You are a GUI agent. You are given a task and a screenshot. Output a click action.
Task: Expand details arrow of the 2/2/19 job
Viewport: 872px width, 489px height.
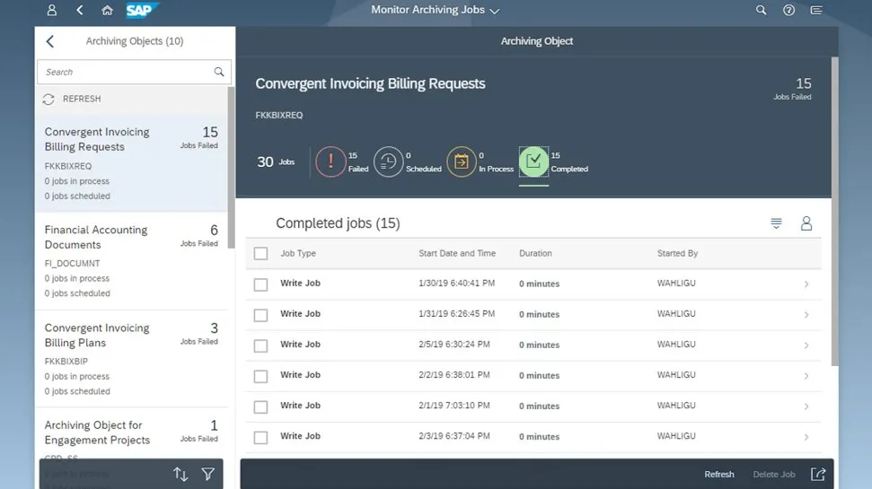coord(806,376)
